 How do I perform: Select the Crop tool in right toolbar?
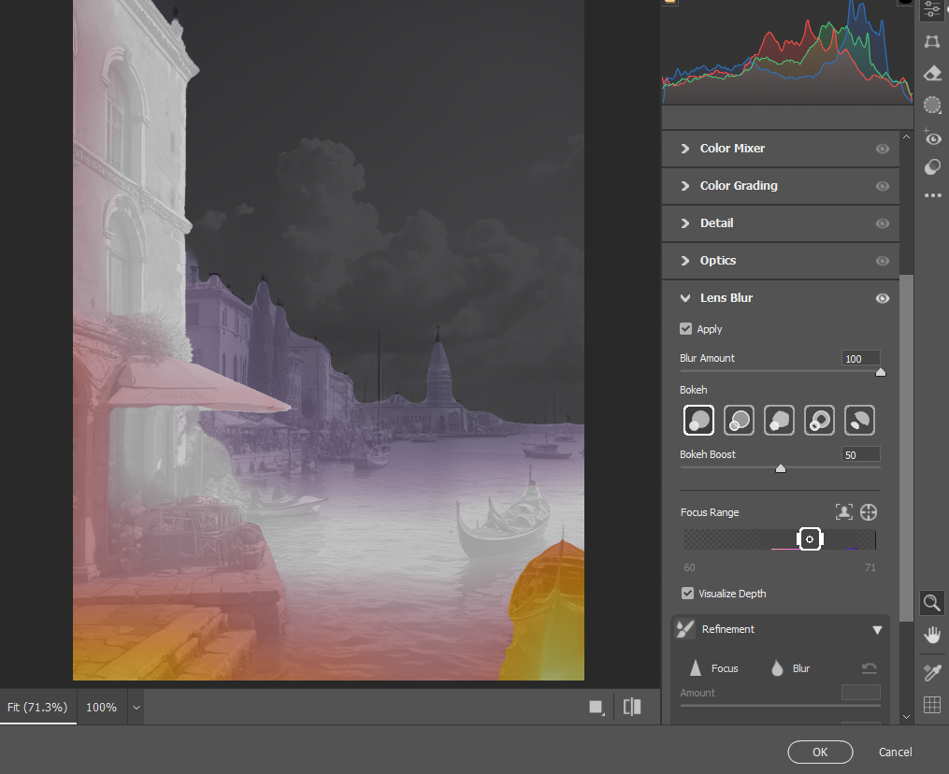point(932,41)
